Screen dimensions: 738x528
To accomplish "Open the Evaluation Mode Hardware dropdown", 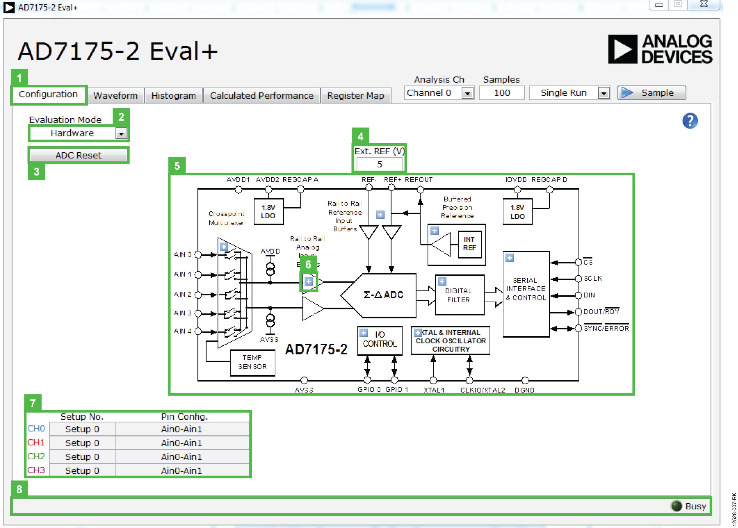I will pyautogui.click(x=78, y=133).
